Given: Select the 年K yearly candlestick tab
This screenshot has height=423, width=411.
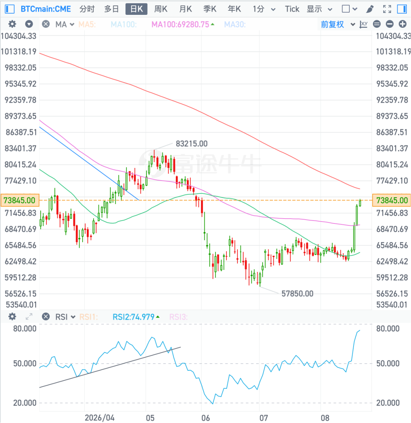Looking at the screenshot, I should point(234,9).
